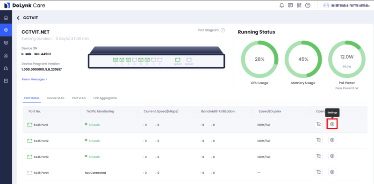The width and height of the screenshot is (374, 184).
Task: Open the gear settings for RJ45 Port3
Action: pyautogui.click(x=332, y=156)
